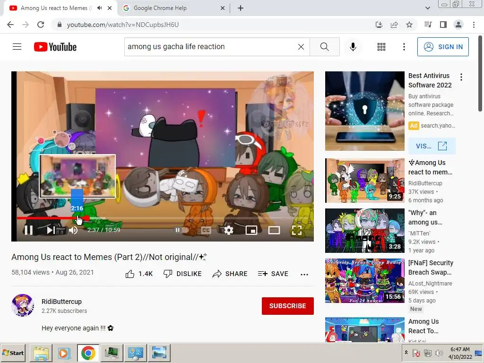The height and width of the screenshot is (363, 484).
Task: Open YouTube apps grid menu
Action: pos(381,47)
